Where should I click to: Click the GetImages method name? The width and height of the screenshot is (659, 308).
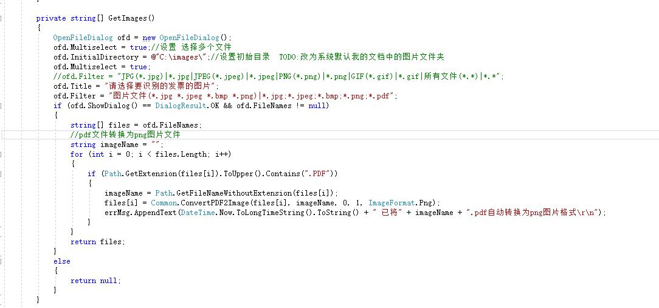[x=127, y=18]
